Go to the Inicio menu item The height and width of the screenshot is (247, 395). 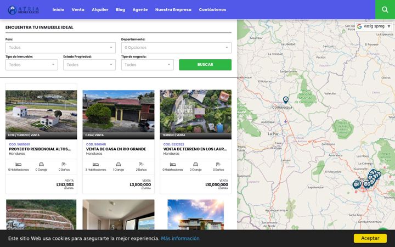click(58, 9)
